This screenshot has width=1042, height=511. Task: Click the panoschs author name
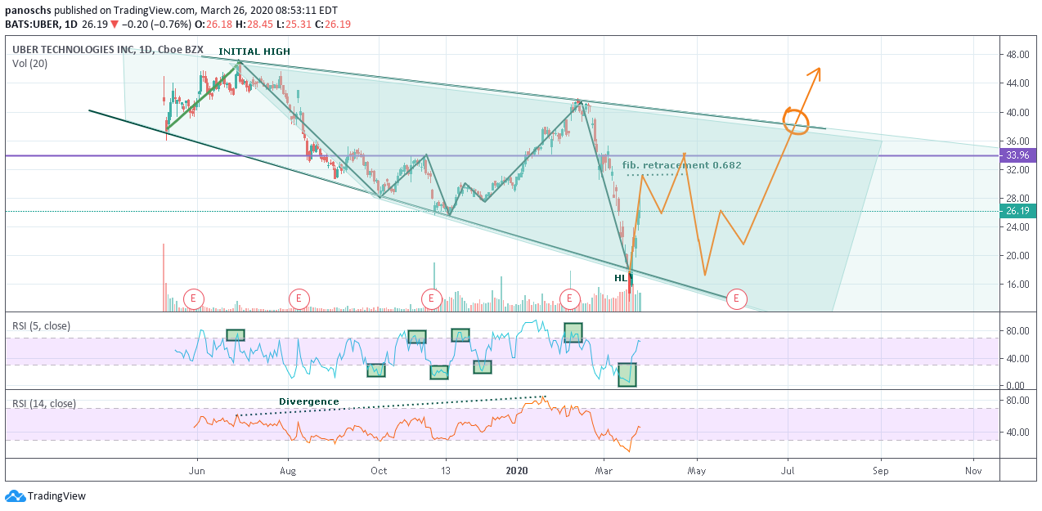click(x=27, y=11)
